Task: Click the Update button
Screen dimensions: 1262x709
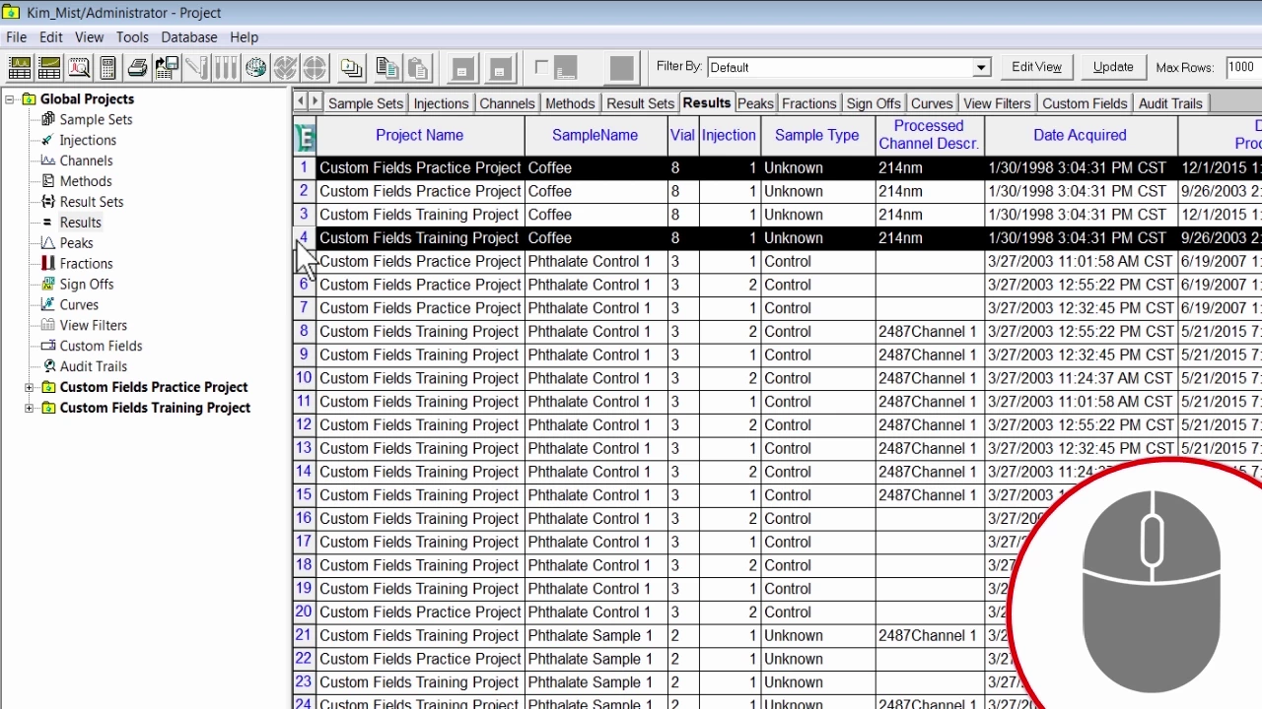Action: pos(1113,67)
